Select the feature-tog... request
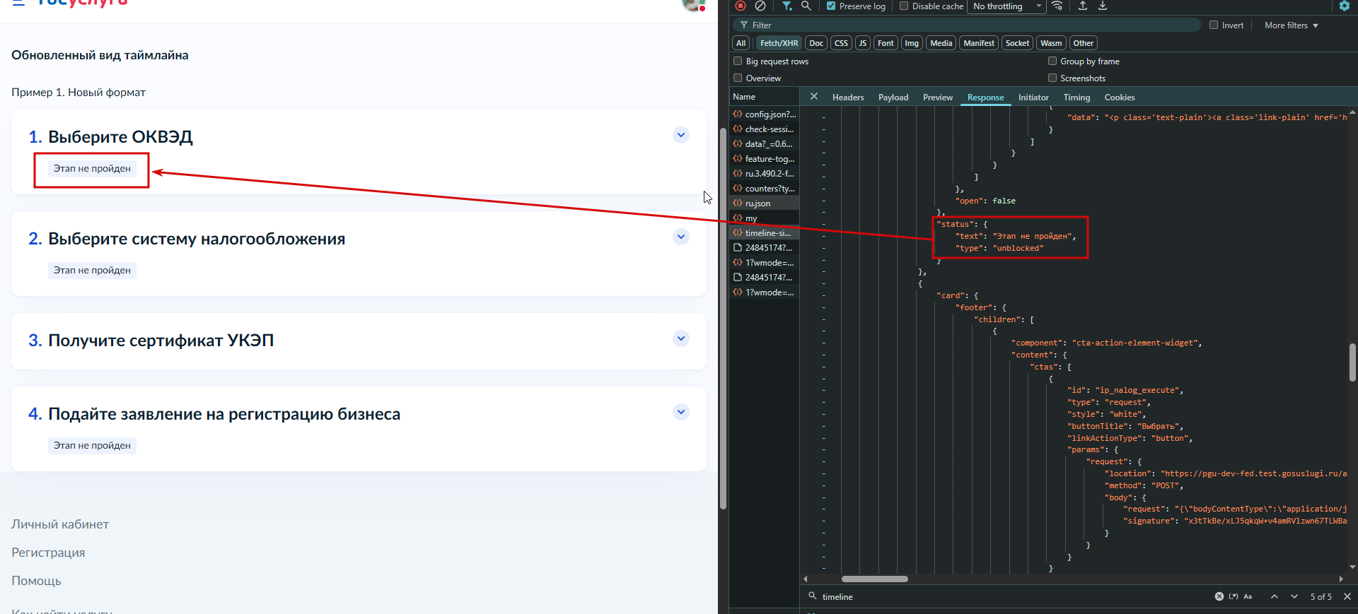Viewport: 1358px width, 614px height. [765, 159]
